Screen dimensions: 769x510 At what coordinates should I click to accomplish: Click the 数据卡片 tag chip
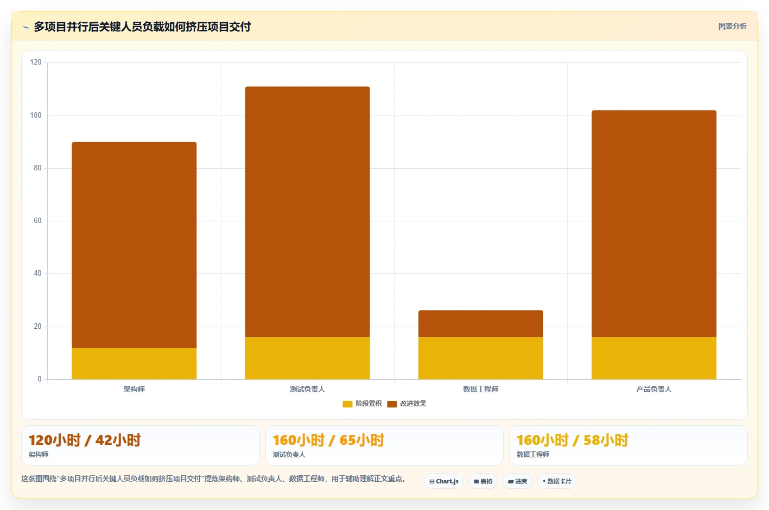click(557, 481)
